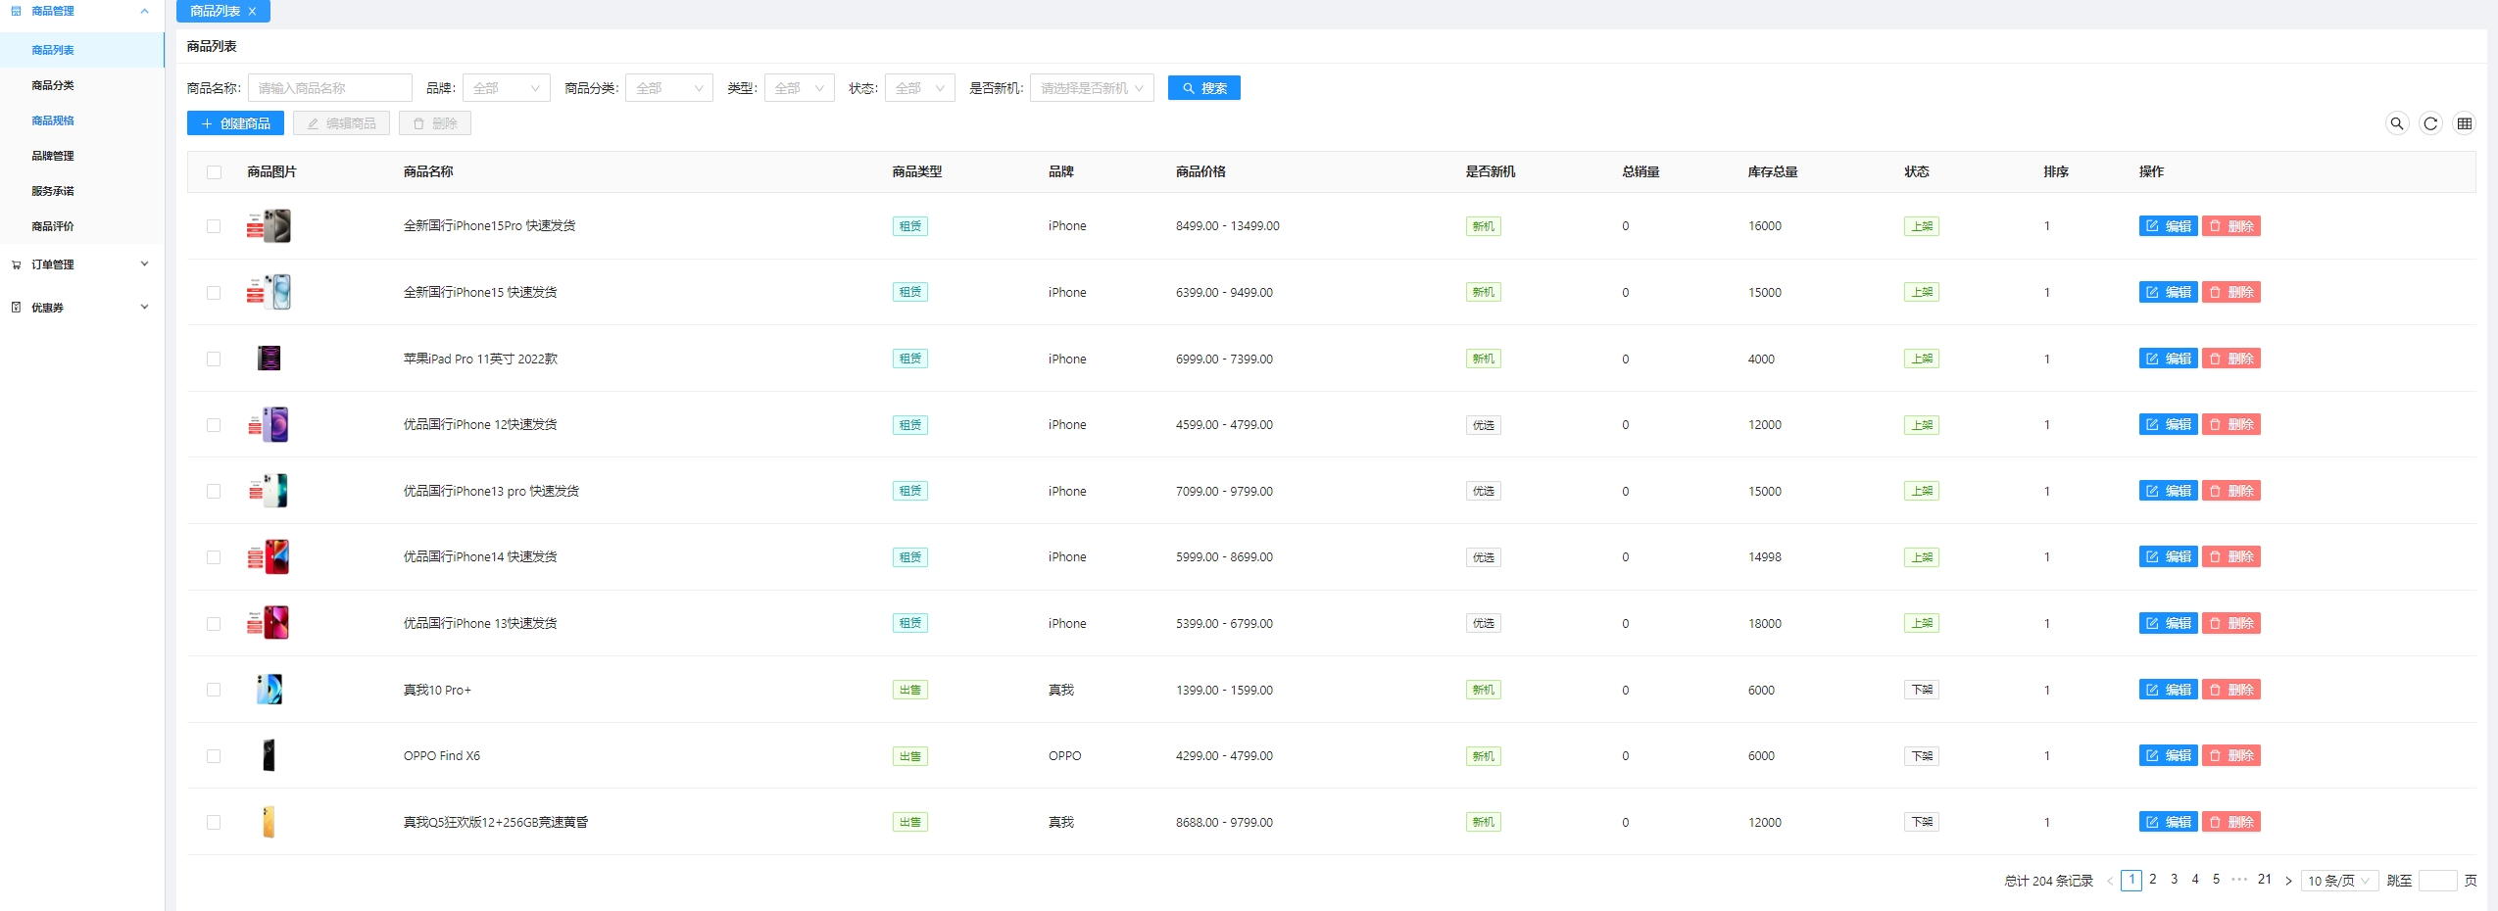2498x911 pixels.
Task: Click the 优惠券 coupon icon
Action: pyautogui.click(x=16, y=308)
